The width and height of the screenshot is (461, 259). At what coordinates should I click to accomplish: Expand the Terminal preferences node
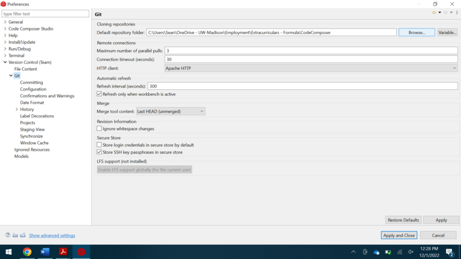point(5,55)
